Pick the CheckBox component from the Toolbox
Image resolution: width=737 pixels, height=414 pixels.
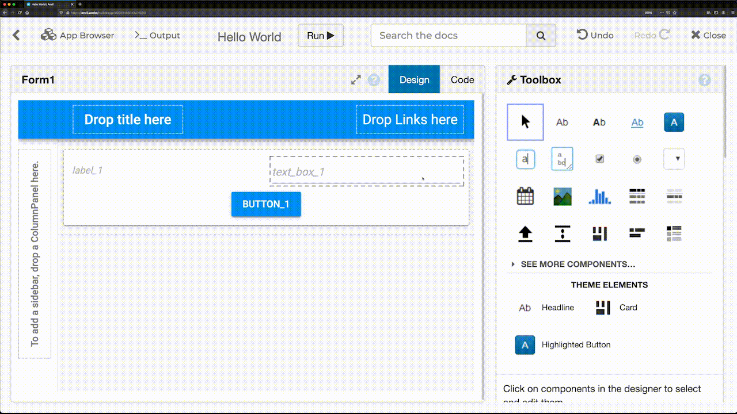click(599, 159)
